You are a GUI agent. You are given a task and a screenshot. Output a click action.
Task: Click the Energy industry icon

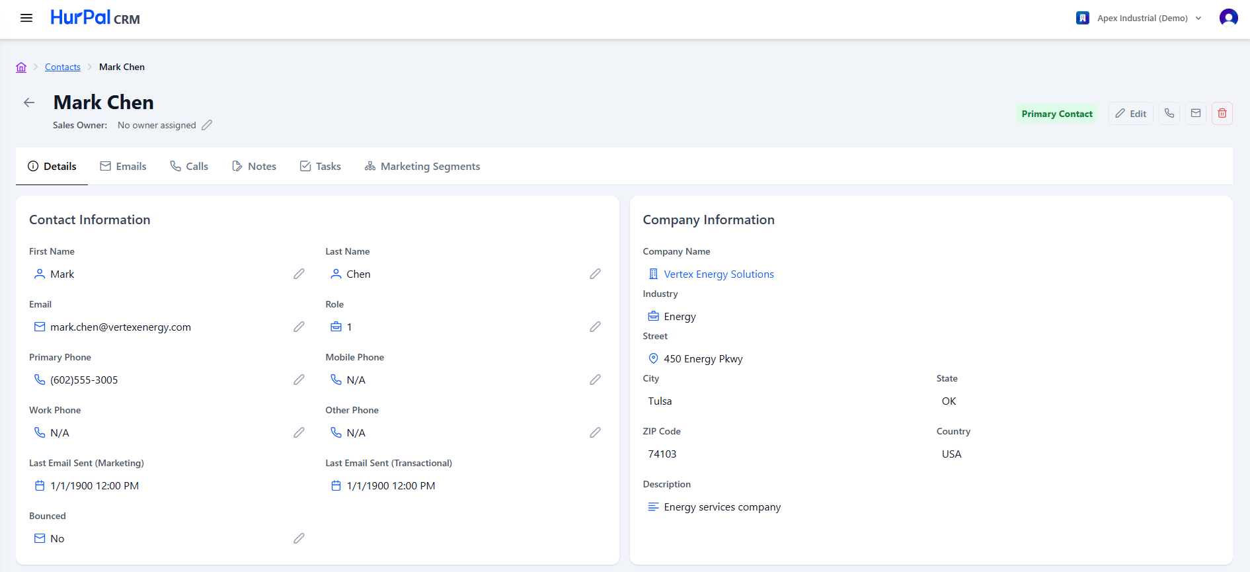coord(653,316)
